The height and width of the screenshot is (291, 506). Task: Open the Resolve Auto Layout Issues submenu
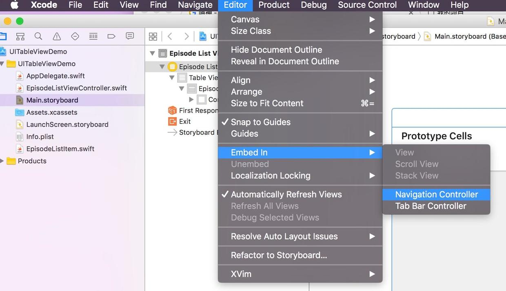pyautogui.click(x=300, y=236)
